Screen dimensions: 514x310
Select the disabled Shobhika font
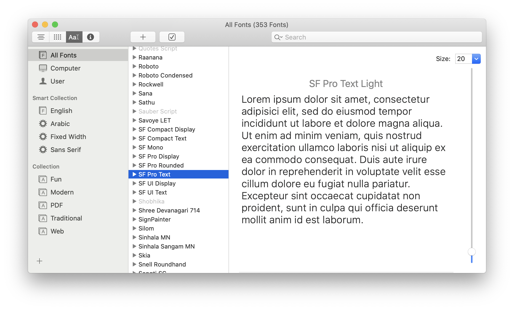[x=178, y=201]
